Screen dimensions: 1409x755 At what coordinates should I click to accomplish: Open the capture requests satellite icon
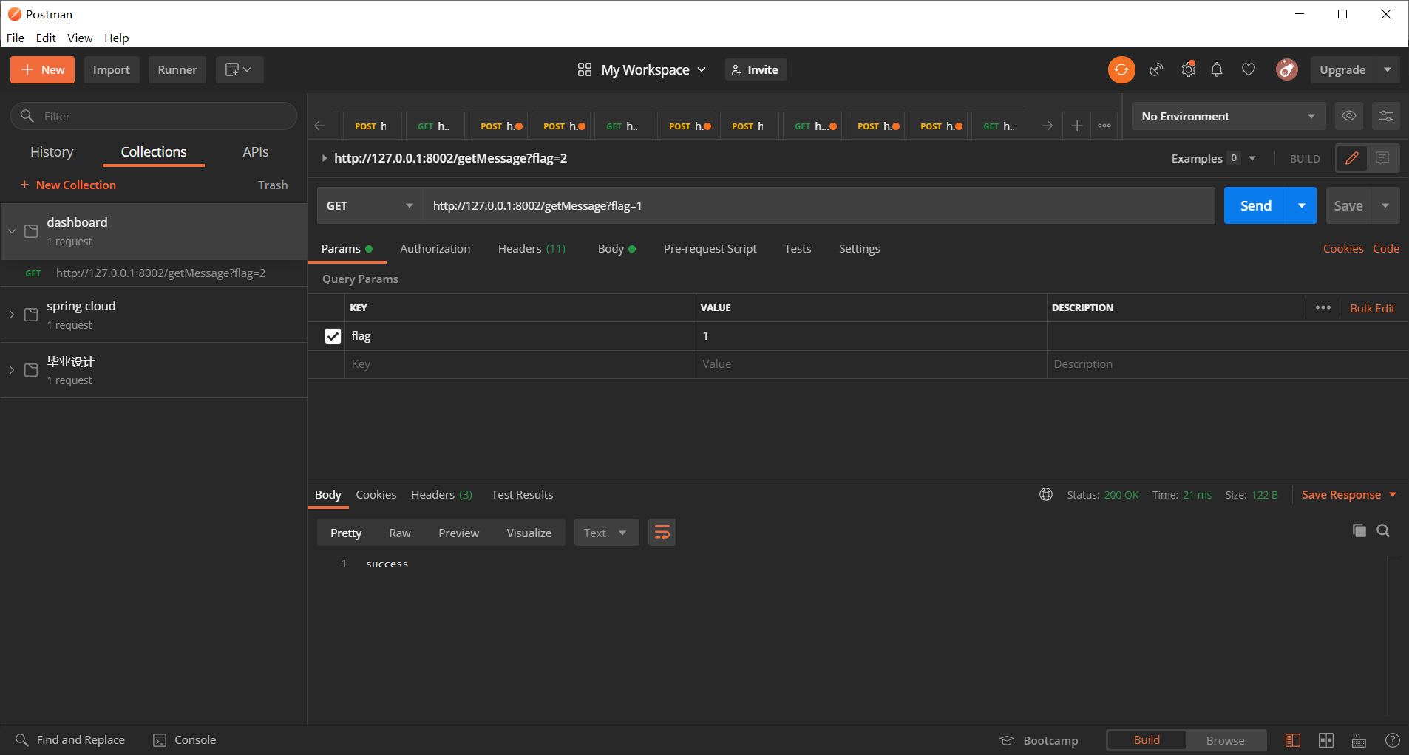pos(1156,69)
